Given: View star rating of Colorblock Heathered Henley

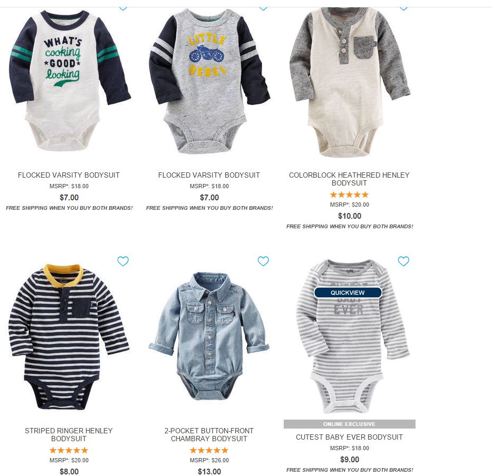Looking at the screenshot, I should coord(349,195).
